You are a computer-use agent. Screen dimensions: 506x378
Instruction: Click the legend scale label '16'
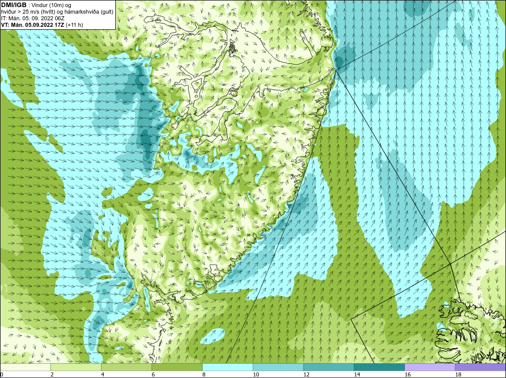407,374
